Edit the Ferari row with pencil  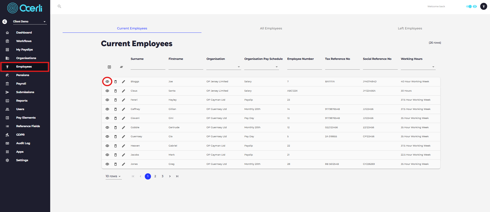point(123,100)
